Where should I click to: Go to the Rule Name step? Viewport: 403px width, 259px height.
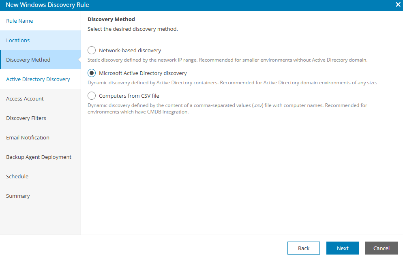(x=19, y=21)
